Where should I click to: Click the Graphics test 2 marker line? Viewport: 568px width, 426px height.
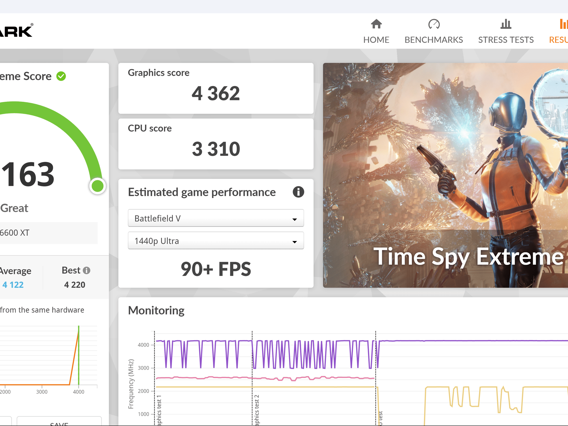tap(252, 378)
